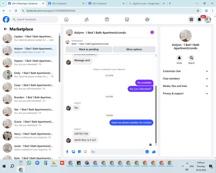Open Emily conversation

click(x=29, y=75)
